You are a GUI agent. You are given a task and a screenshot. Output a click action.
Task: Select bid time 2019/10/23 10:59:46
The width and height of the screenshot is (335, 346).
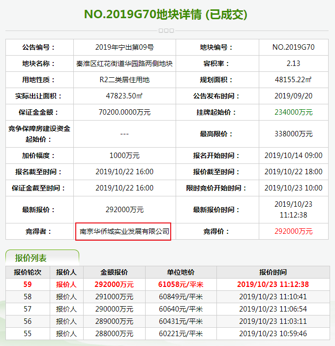coord(273,334)
